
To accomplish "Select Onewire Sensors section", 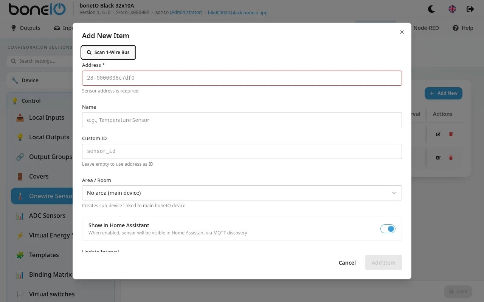I will (42, 196).
